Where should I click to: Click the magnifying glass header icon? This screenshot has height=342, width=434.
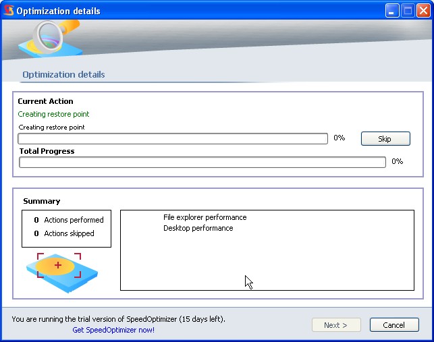(51, 38)
